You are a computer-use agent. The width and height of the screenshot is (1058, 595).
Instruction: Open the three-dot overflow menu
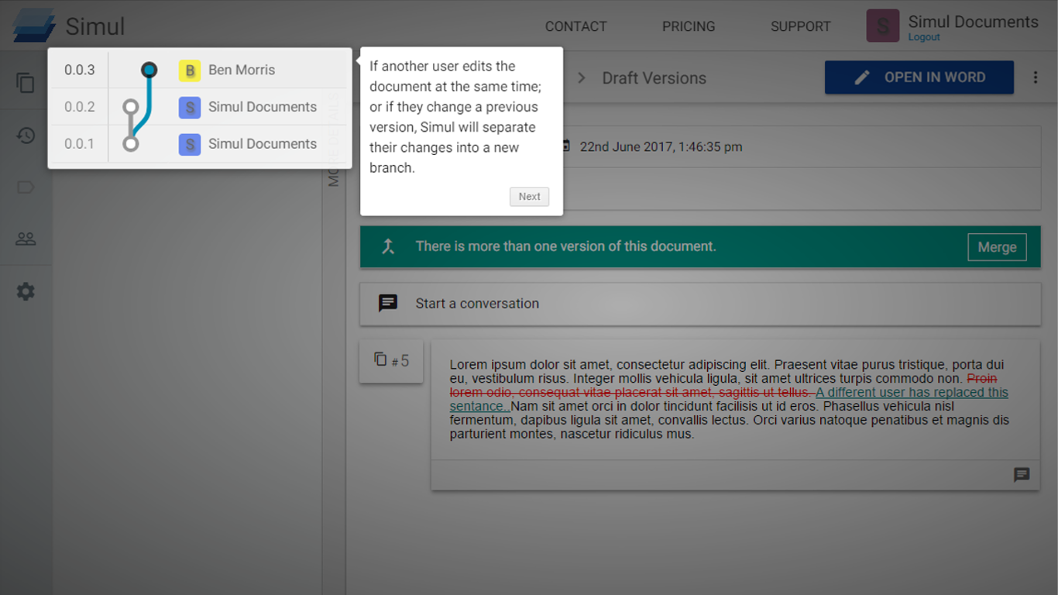pyautogui.click(x=1036, y=77)
